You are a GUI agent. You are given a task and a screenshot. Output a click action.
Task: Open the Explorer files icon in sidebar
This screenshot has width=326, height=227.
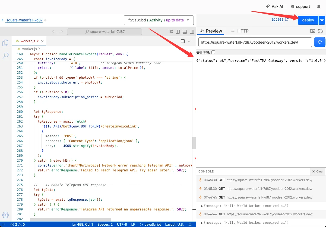click(5, 43)
